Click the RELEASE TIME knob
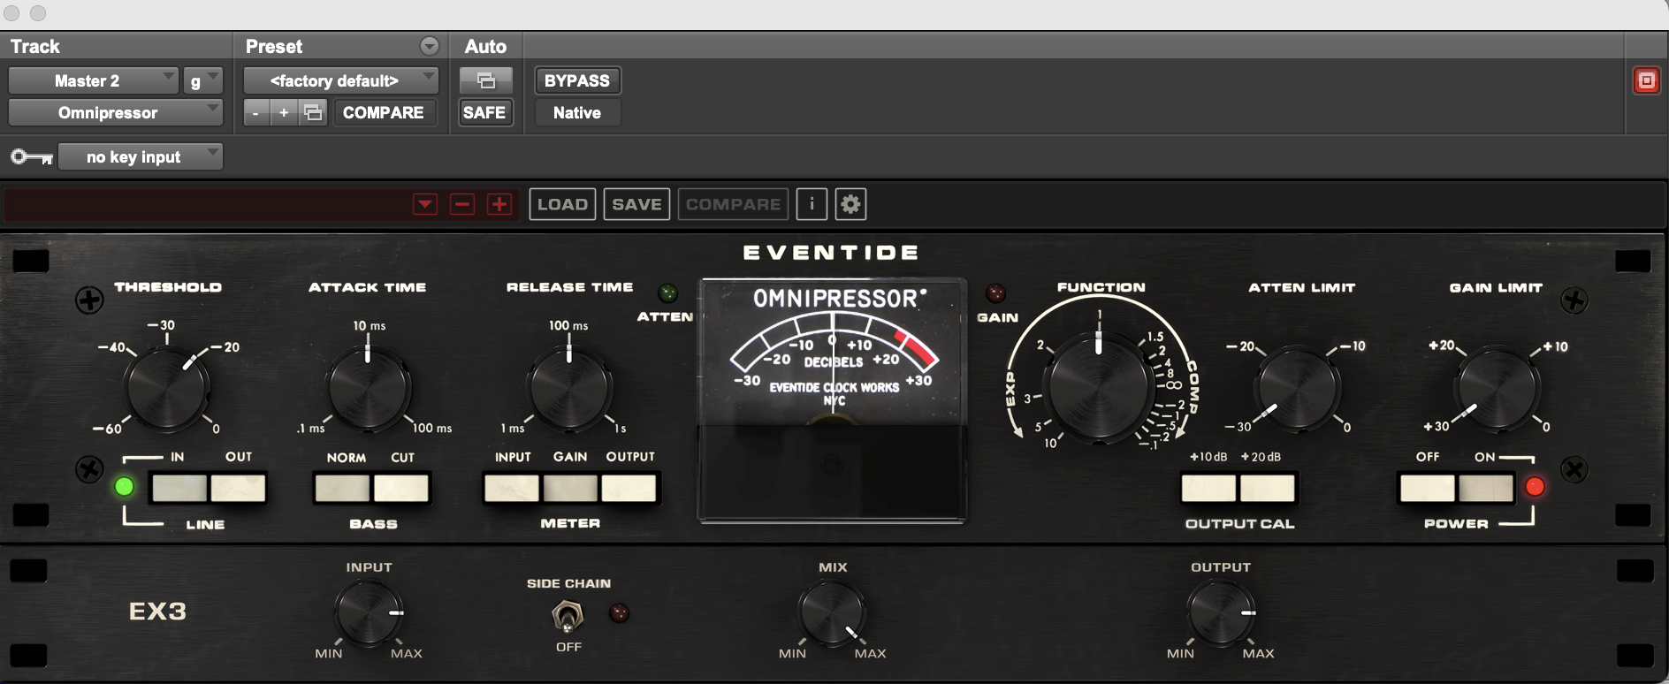 (568, 388)
